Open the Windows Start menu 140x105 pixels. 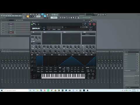coord(2,90)
